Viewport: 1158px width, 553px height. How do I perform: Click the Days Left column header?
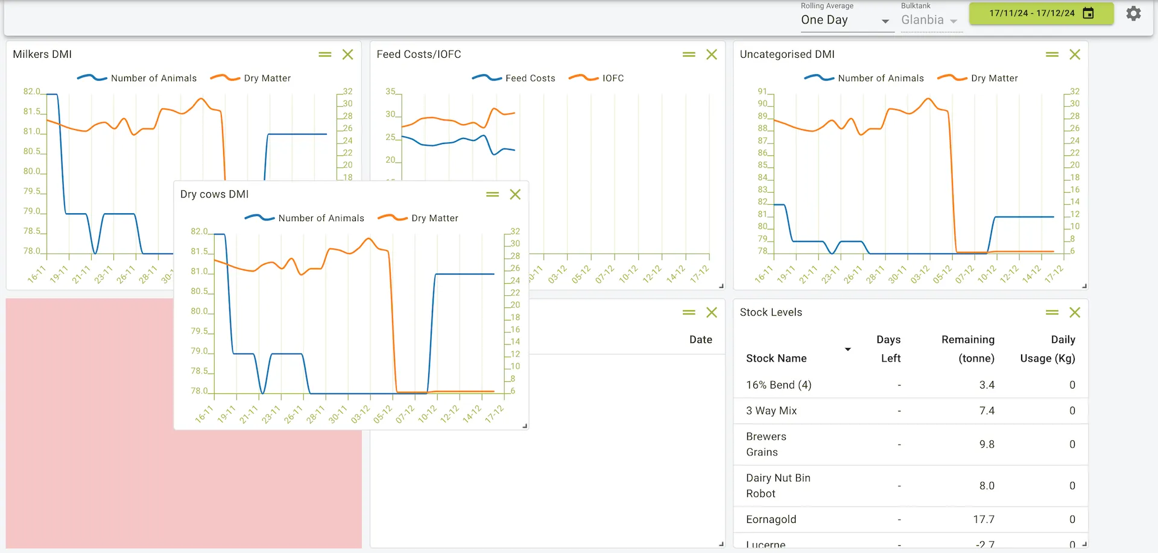tap(890, 349)
